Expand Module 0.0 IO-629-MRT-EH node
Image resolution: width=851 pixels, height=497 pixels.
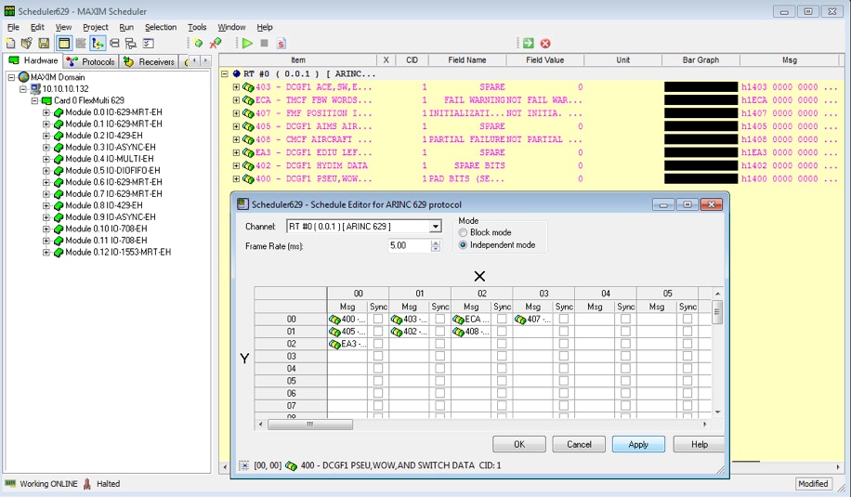46,112
